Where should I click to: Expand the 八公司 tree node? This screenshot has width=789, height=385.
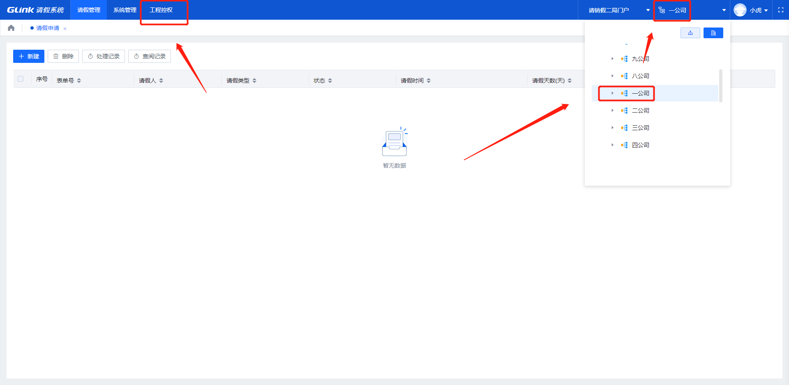pyautogui.click(x=612, y=76)
